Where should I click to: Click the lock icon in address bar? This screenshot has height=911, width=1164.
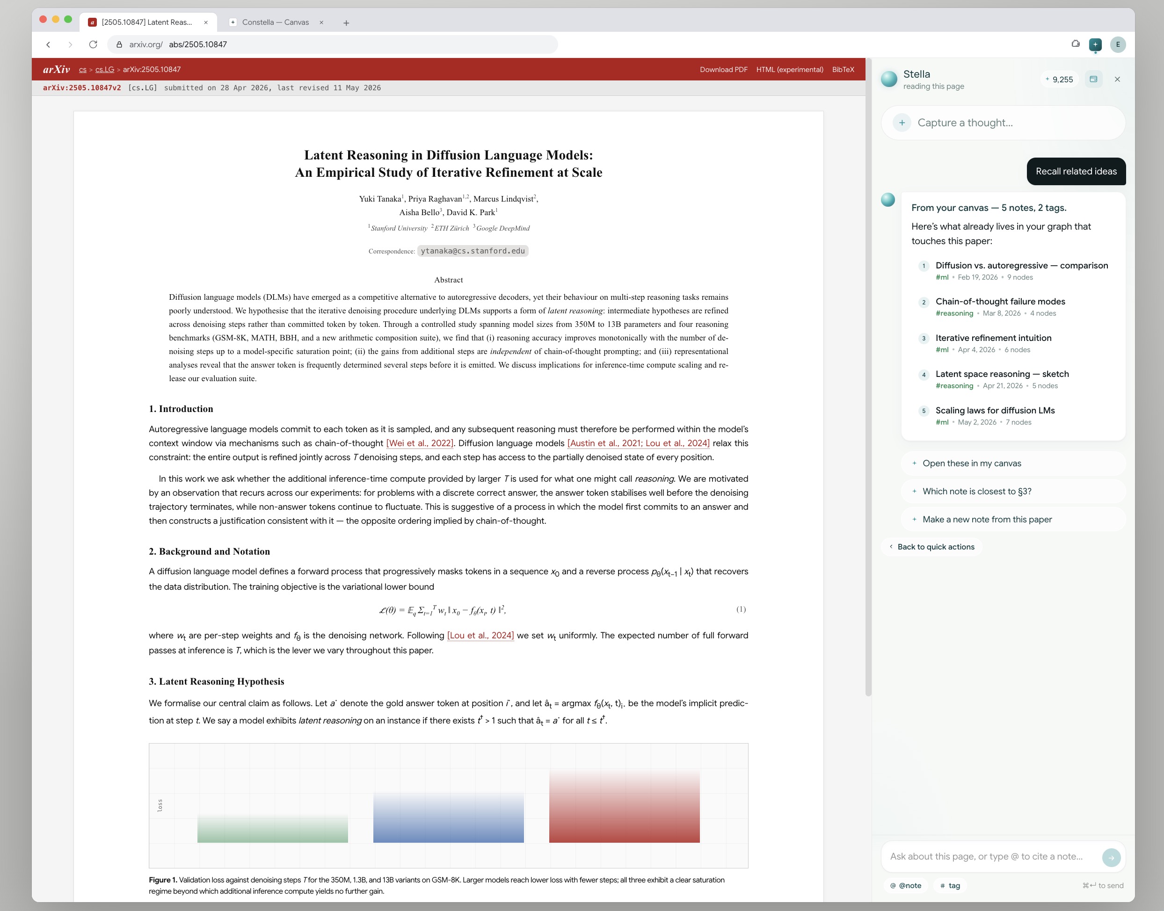click(x=119, y=45)
